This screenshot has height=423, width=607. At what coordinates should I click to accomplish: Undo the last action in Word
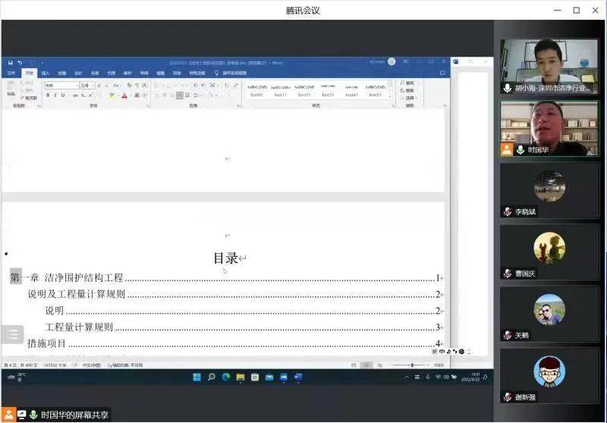[20, 63]
